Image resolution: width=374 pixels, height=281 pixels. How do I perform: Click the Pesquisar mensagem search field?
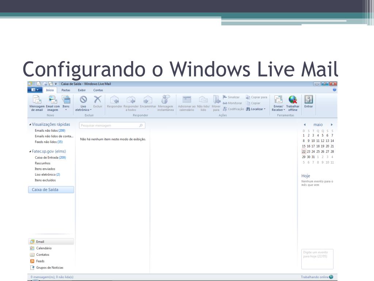[x=112, y=125]
